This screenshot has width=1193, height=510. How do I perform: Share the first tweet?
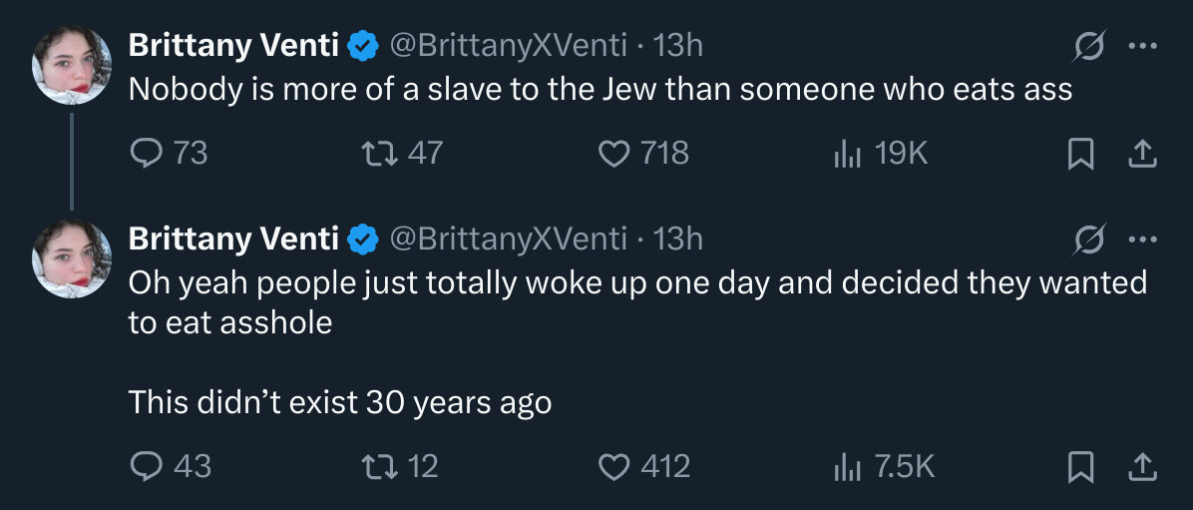[1142, 153]
